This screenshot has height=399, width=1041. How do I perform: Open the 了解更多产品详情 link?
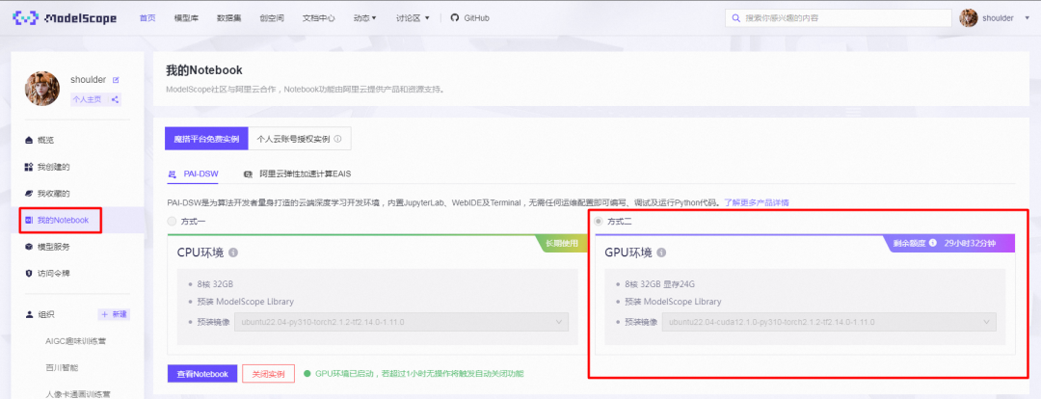[x=757, y=201]
